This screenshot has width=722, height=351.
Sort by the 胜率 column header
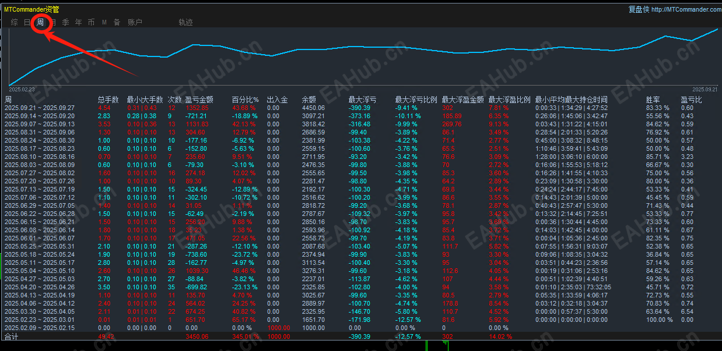tap(653, 100)
